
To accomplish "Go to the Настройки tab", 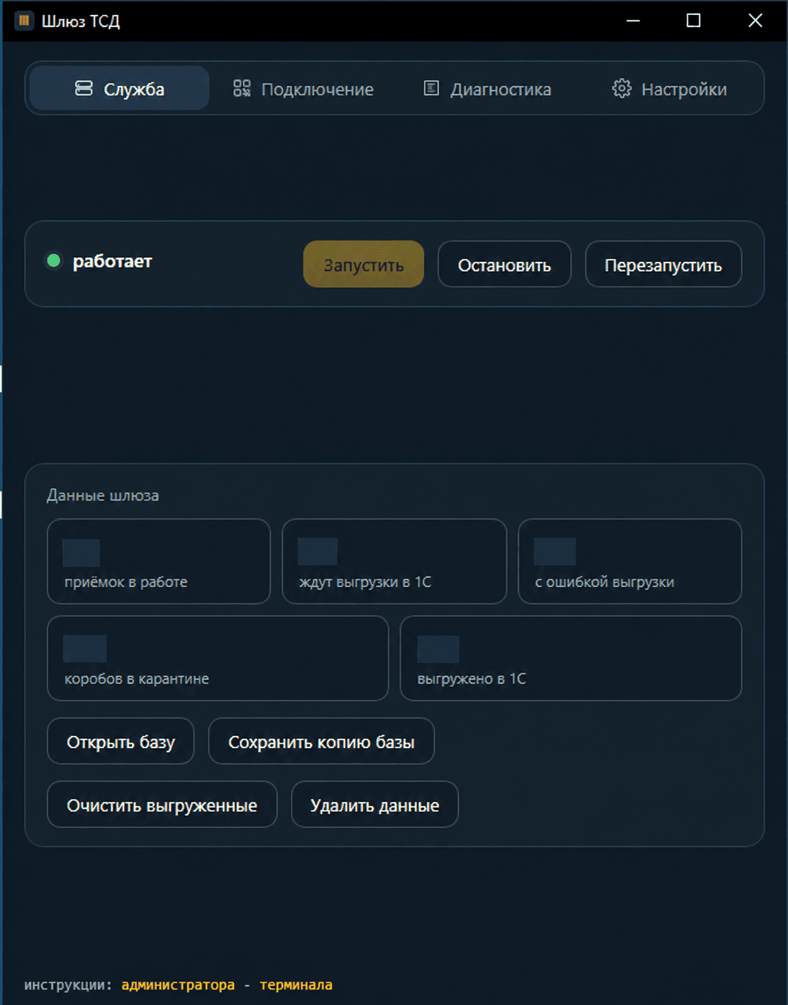I will (670, 89).
